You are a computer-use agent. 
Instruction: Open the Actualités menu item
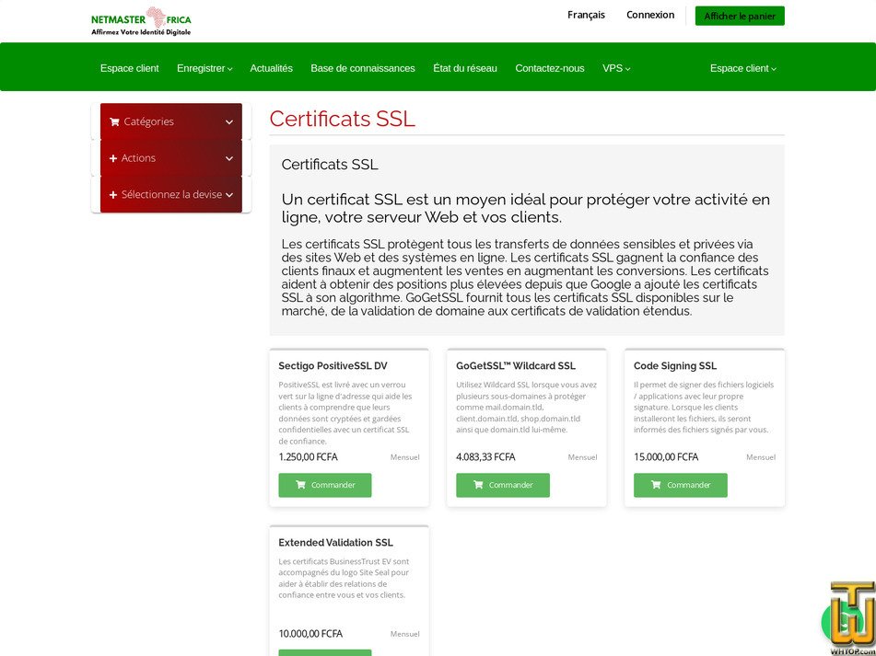[x=272, y=68]
